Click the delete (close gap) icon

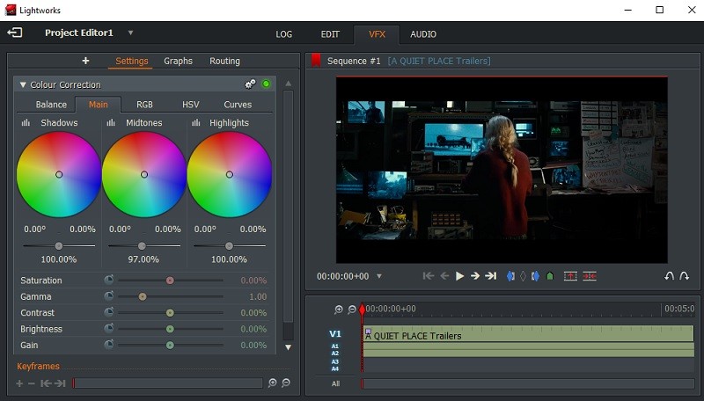click(590, 276)
